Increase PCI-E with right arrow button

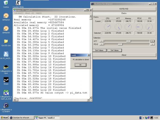152,44
